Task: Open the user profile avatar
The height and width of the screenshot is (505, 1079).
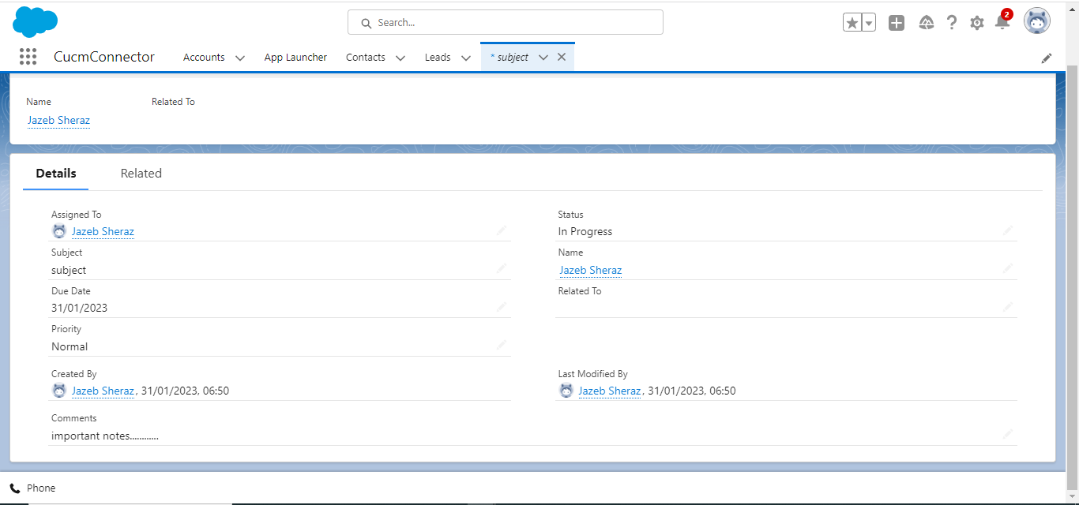Action: click(x=1036, y=21)
